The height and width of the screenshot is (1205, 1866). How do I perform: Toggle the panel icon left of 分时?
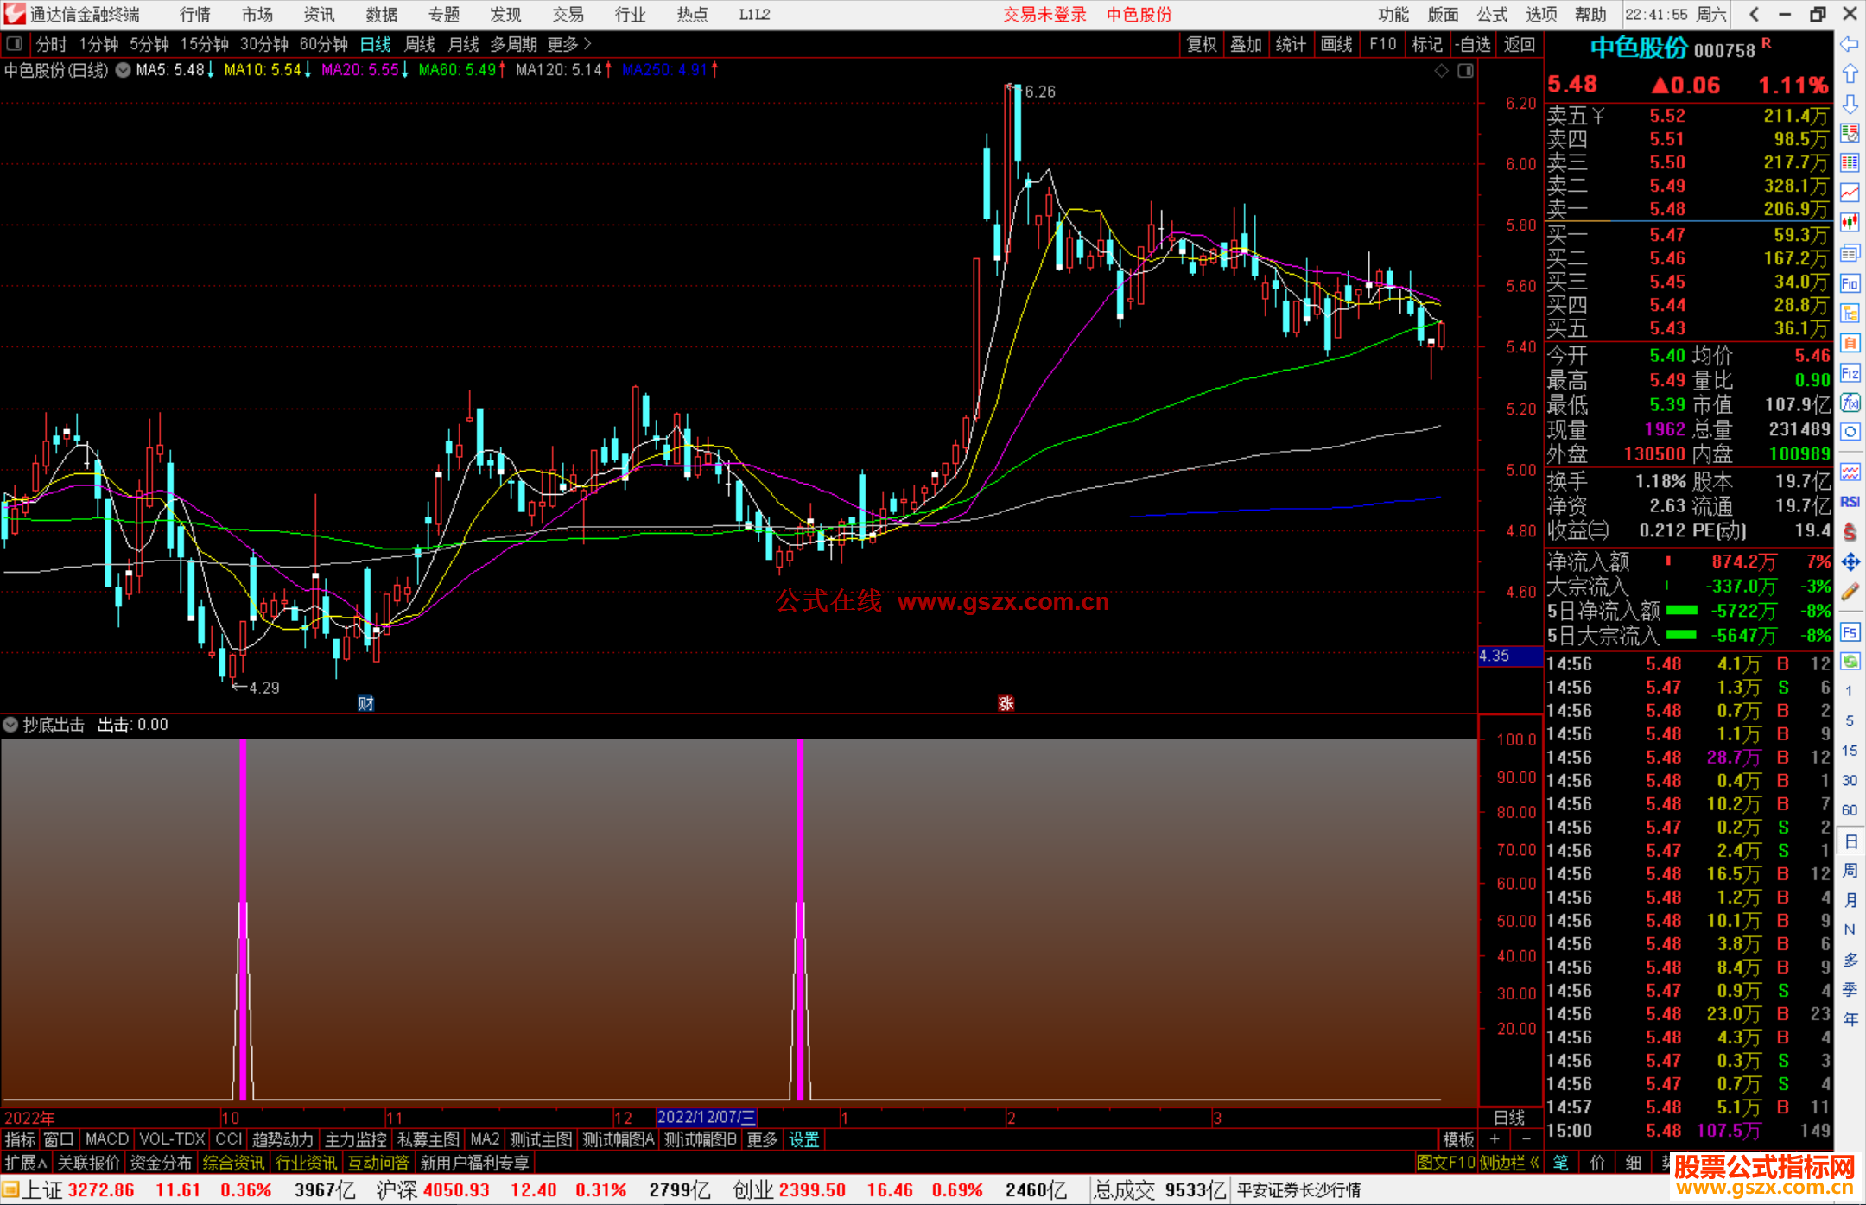[x=14, y=43]
